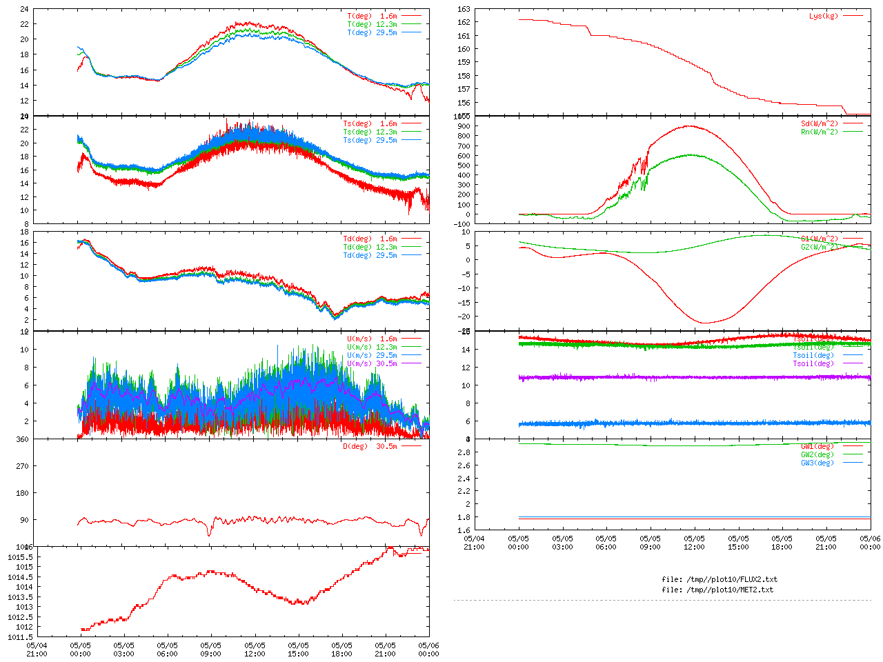Click the 270 tick on the wind direction axis
The height and width of the screenshot is (662, 883).
point(23,466)
